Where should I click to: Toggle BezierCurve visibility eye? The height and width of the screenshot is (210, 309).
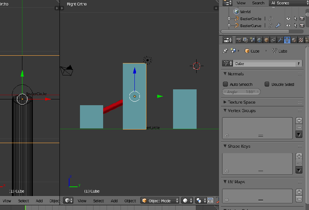point(288,26)
